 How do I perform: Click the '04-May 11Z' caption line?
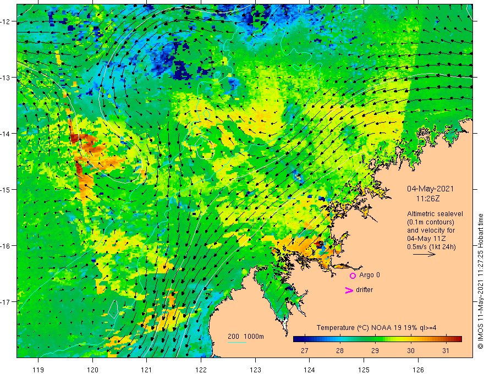(x=426, y=239)
